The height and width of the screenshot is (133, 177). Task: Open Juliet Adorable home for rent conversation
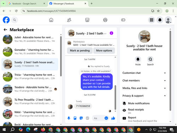[30, 39]
